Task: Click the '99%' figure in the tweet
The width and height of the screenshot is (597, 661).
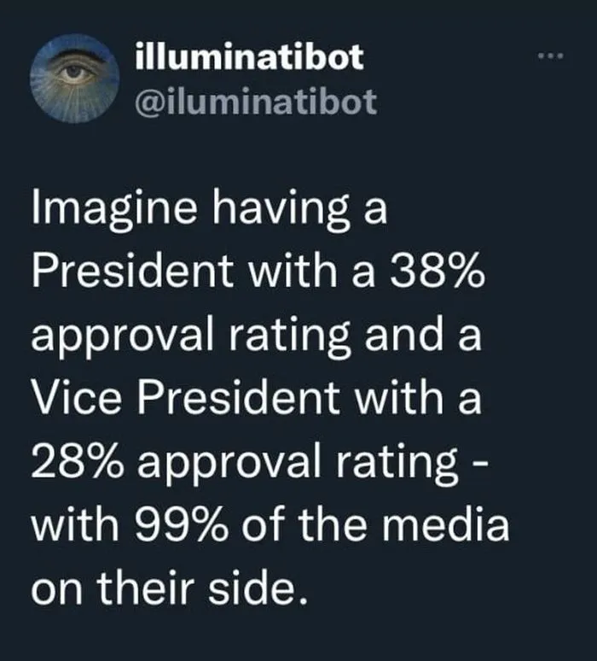Action: click(x=188, y=525)
